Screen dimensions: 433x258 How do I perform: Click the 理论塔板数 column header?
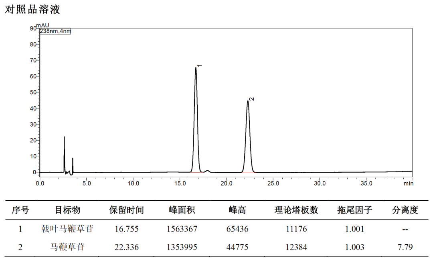coord(296,210)
